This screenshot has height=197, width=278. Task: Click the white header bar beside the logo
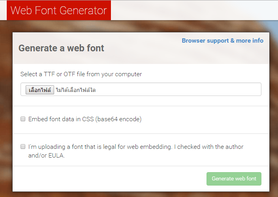[194, 10]
